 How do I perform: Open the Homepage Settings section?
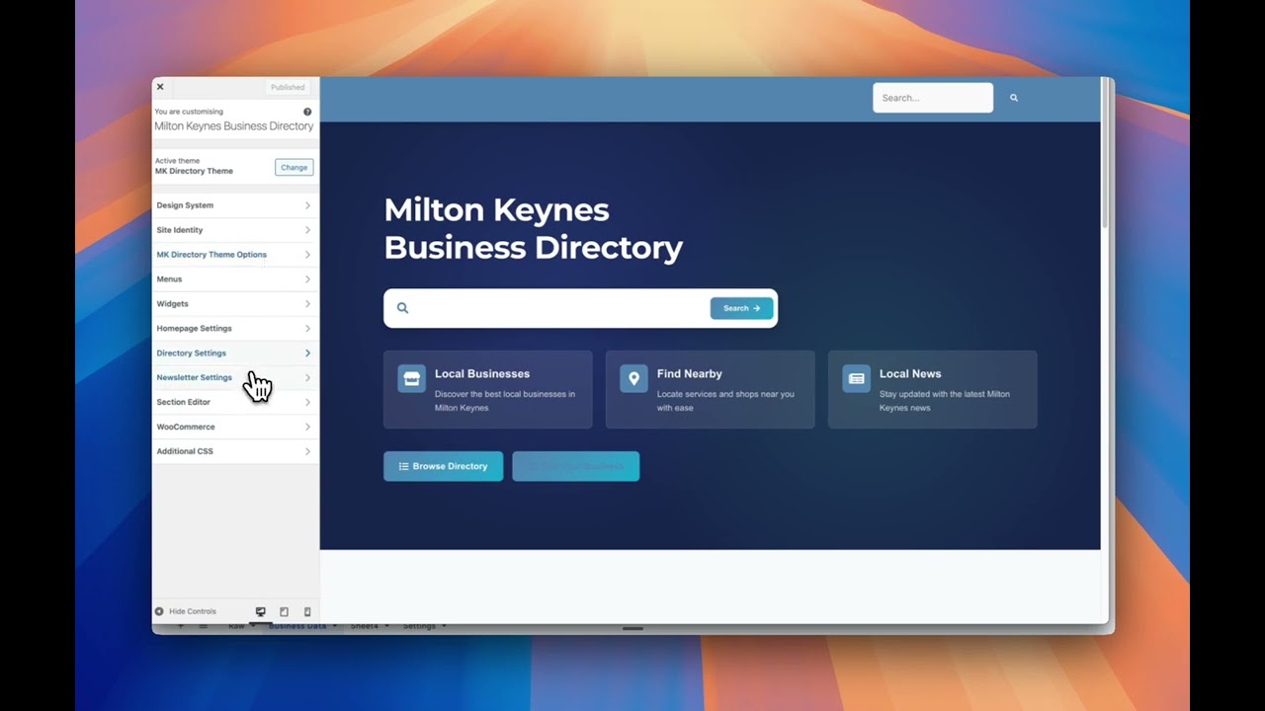pos(234,329)
